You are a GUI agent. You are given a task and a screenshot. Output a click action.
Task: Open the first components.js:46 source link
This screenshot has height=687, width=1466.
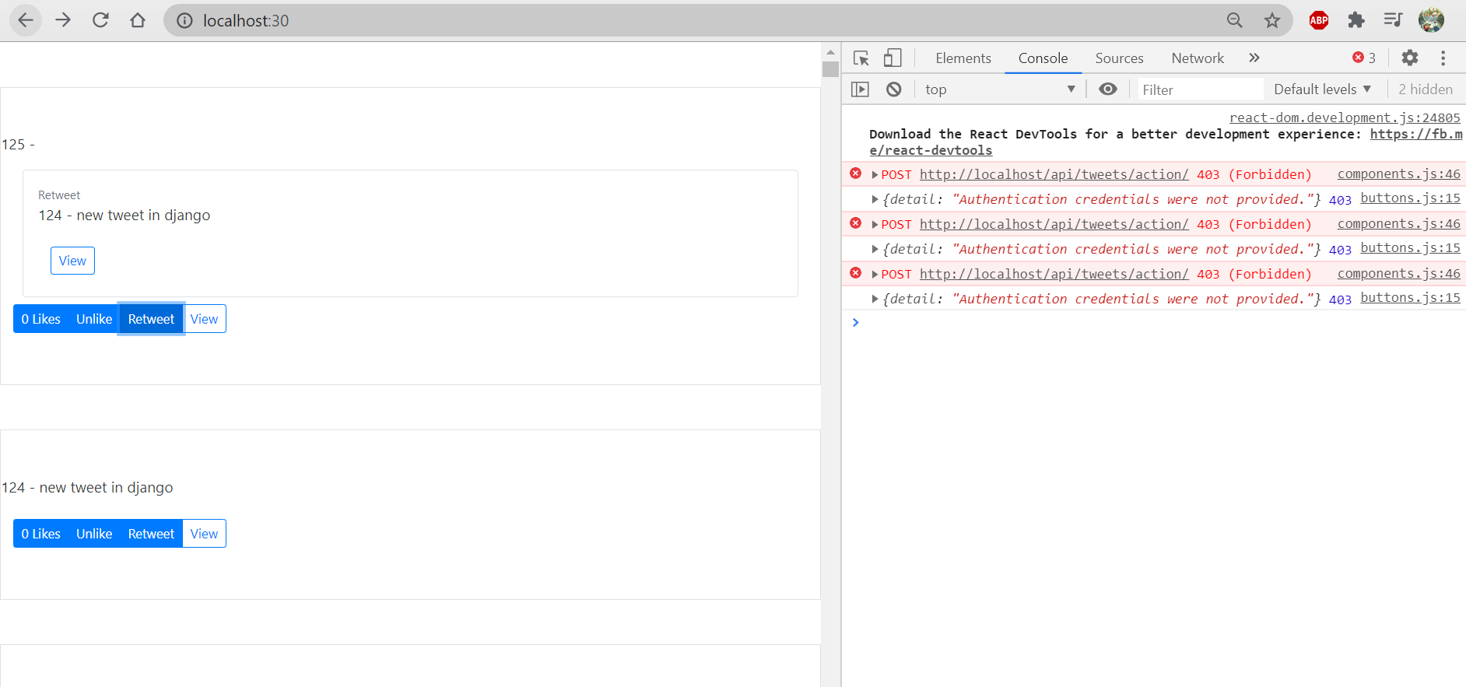1398,174
